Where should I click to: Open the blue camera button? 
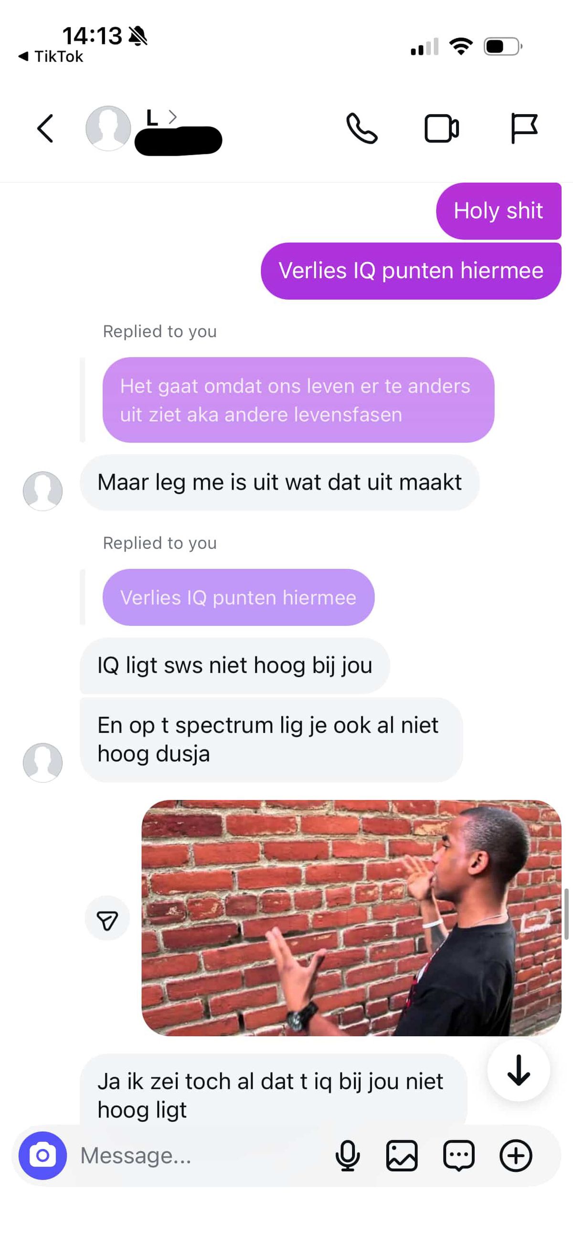click(x=42, y=1155)
